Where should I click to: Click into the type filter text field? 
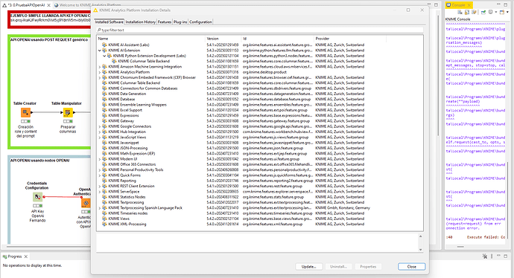[x=260, y=30]
